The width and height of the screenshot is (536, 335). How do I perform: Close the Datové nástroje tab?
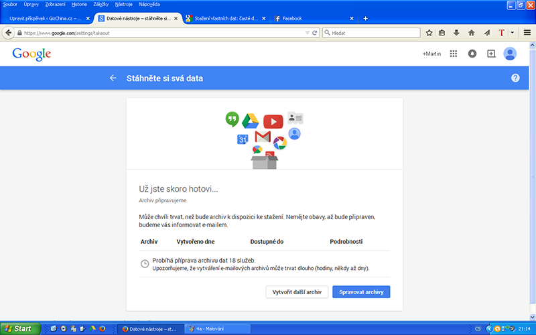click(176, 19)
